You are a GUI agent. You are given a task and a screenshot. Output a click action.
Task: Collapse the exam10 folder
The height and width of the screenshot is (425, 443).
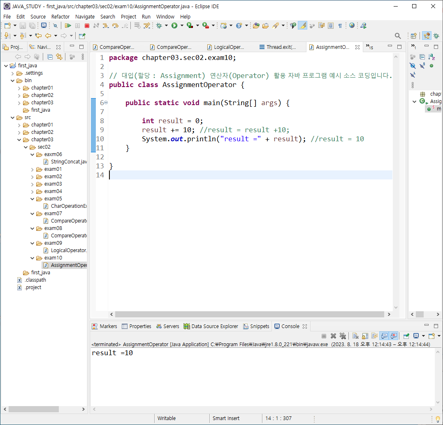[x=32, y=258]
